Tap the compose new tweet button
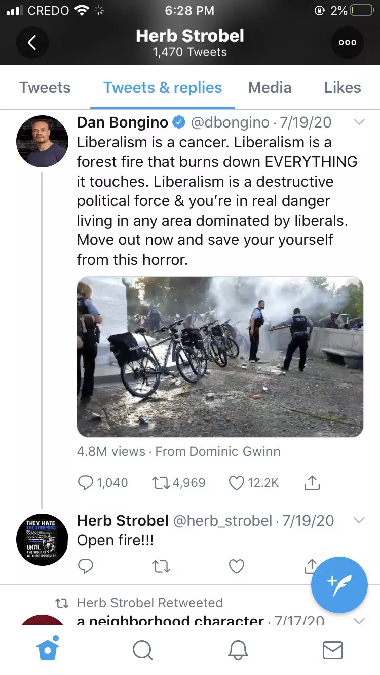Screen dimensions: 380x675 (x=339, y=584)
